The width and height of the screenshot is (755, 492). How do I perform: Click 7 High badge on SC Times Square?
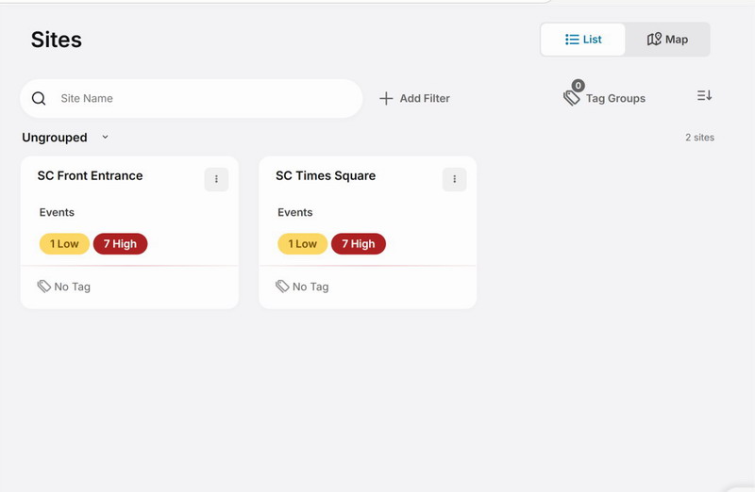pyautogui.click(x=358, y=244)
